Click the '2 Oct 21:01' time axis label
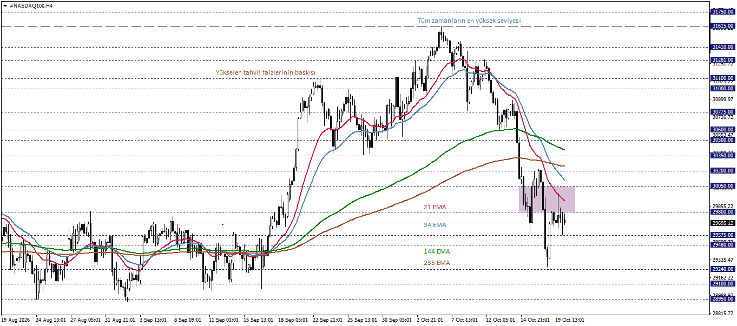The height and width of the screenshot is (326, 737). 431,320
